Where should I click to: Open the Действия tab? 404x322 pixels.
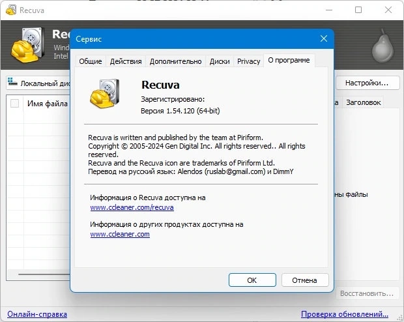click(x=126, y=61)
